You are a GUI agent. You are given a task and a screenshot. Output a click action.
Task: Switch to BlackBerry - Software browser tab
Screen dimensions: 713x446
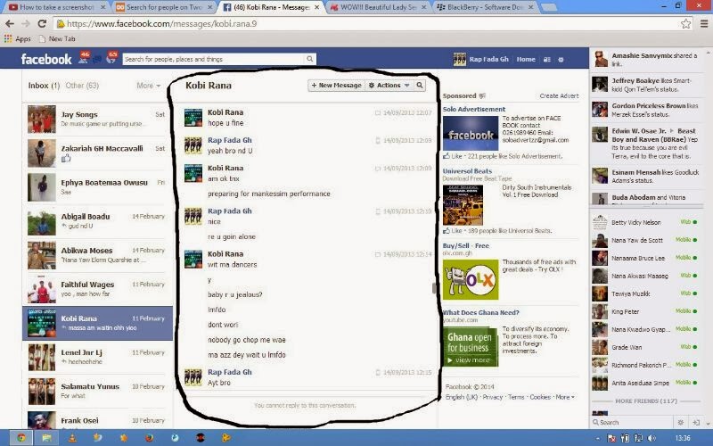(x=485, y=7)
